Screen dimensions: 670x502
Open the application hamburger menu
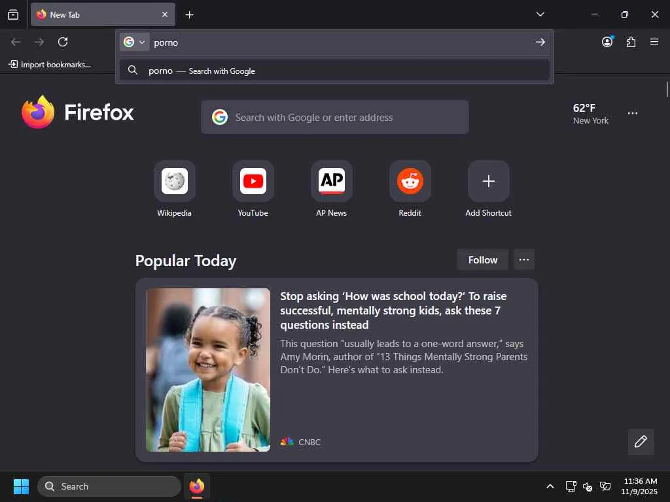tap(654, 42)
